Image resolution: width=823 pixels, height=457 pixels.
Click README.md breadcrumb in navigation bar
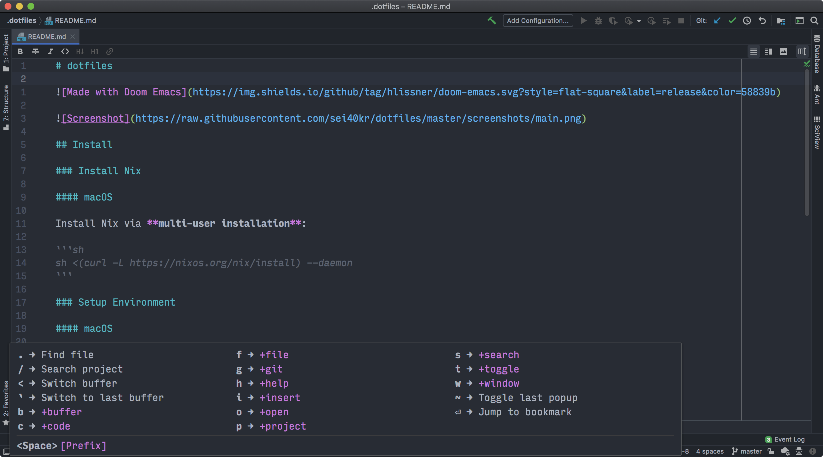70,21
